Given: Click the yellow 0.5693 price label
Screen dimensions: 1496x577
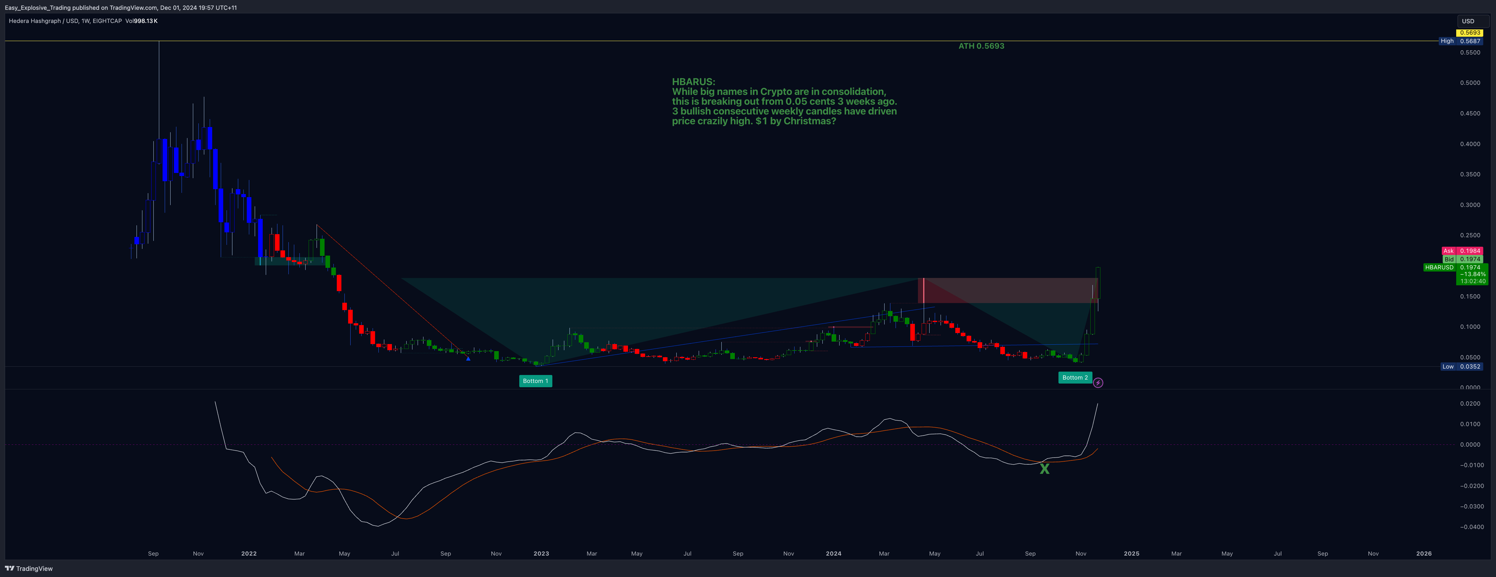Looking at the screenshot, I should click(1469, 32).
